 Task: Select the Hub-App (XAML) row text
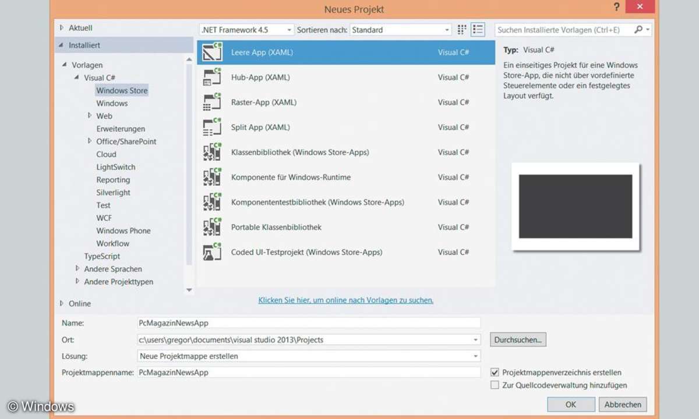click(x=260, y=77)
